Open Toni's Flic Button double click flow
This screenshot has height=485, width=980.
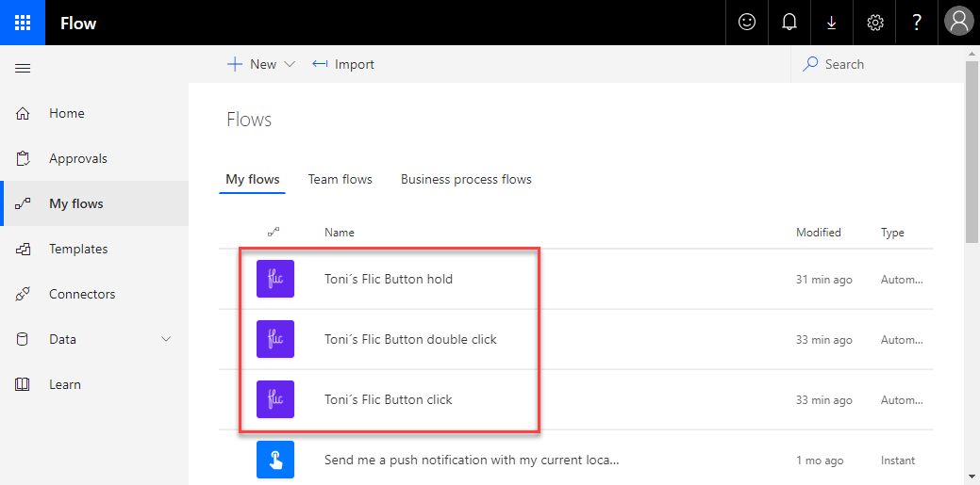pyautogui.click(x=410, y=339)
